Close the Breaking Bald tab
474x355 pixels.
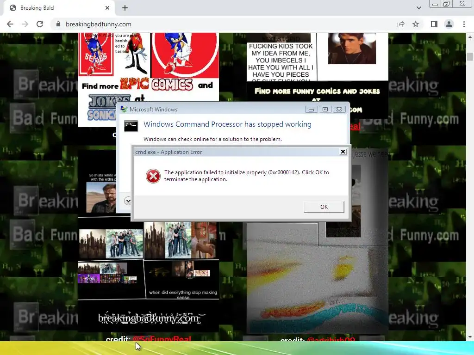point(107,8)
